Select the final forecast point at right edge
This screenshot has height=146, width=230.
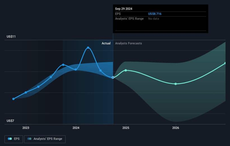[225, 63]
